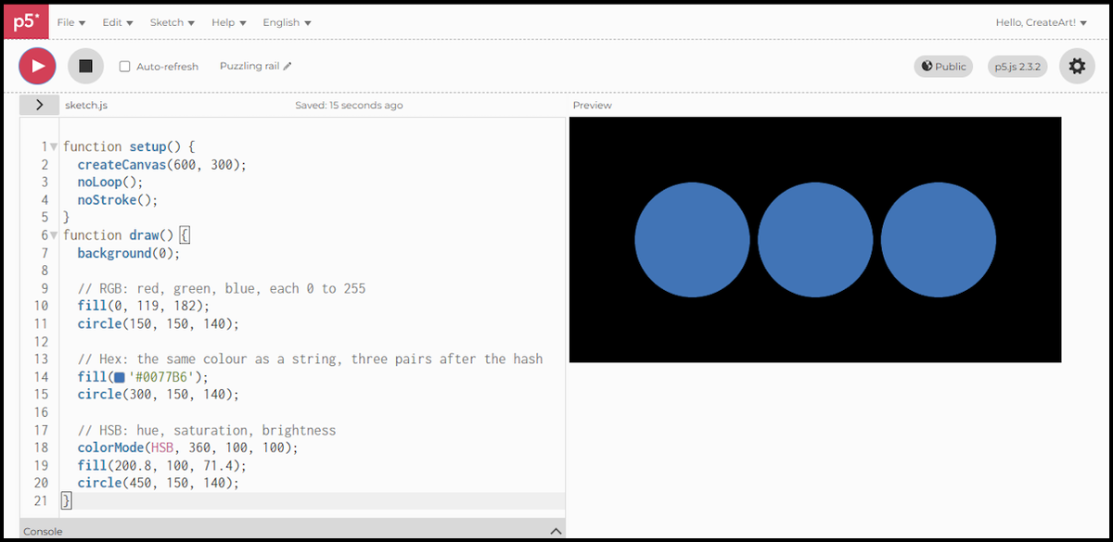Image resolution: width=1113 pixels, height=542 pixels.
Task: Edit the sketch name with the pencil icon
Action: pyautogui.click(x=288, y=67)
